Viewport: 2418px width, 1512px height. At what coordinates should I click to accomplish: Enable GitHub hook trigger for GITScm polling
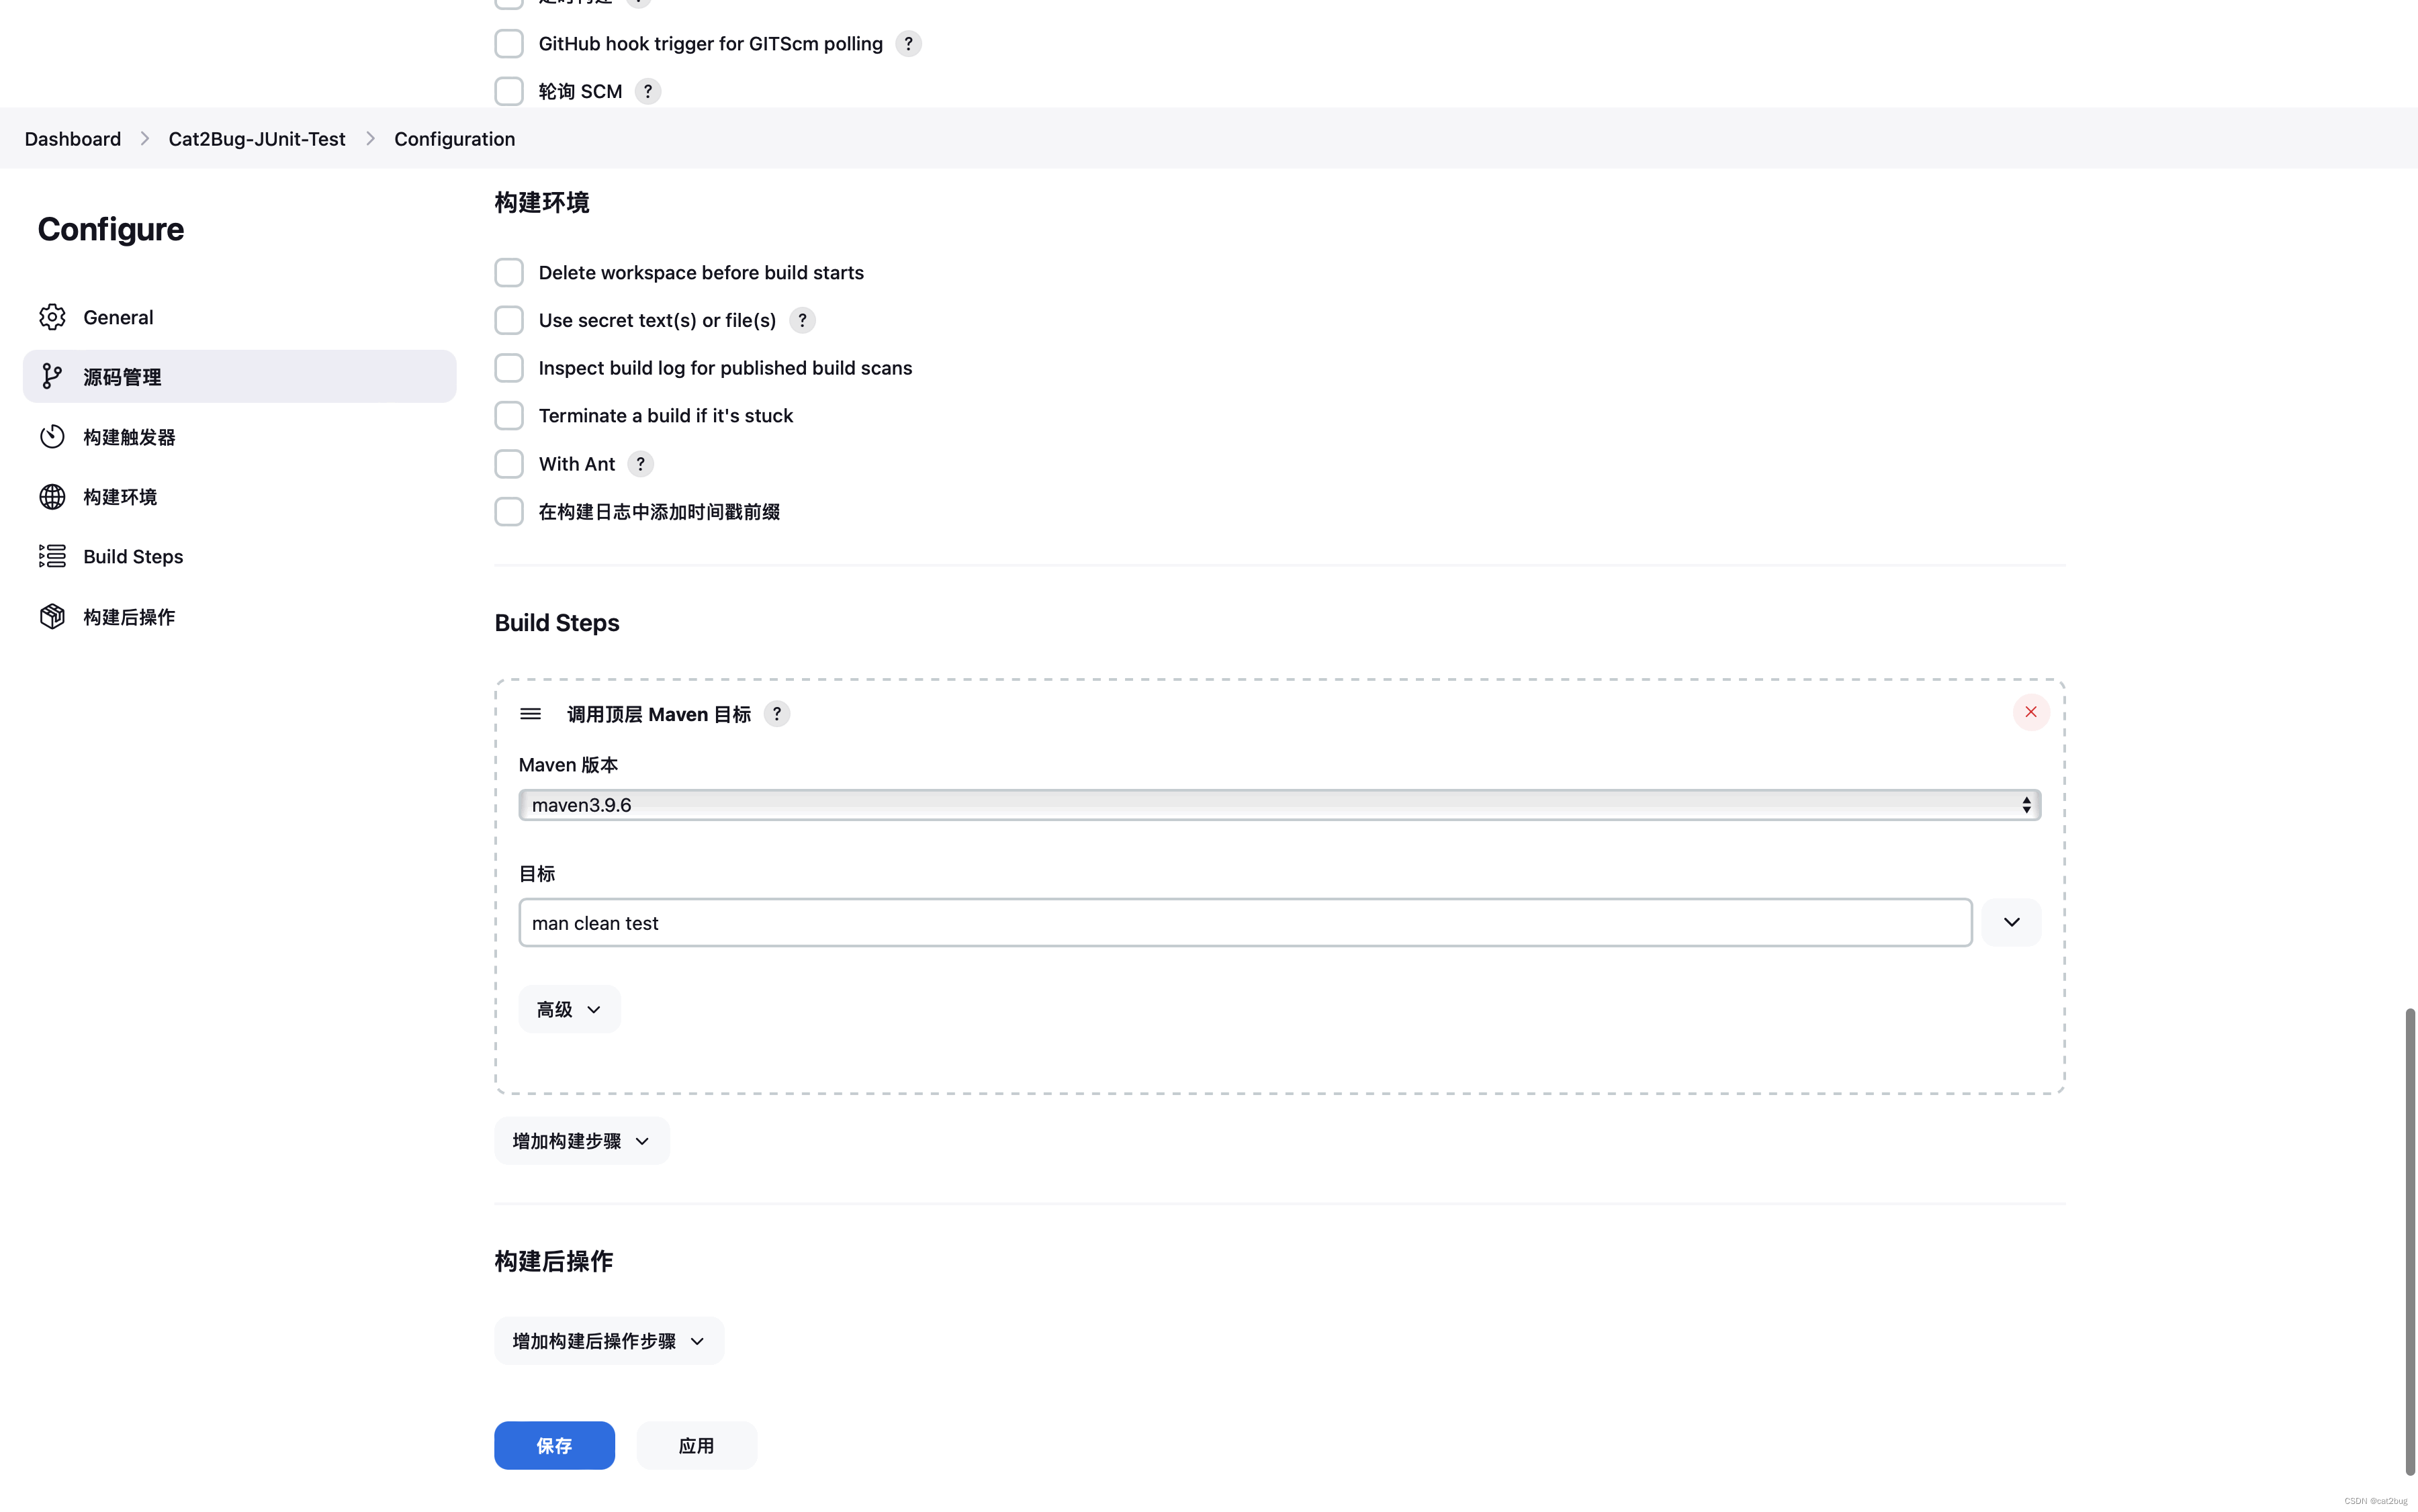[509, 44]
